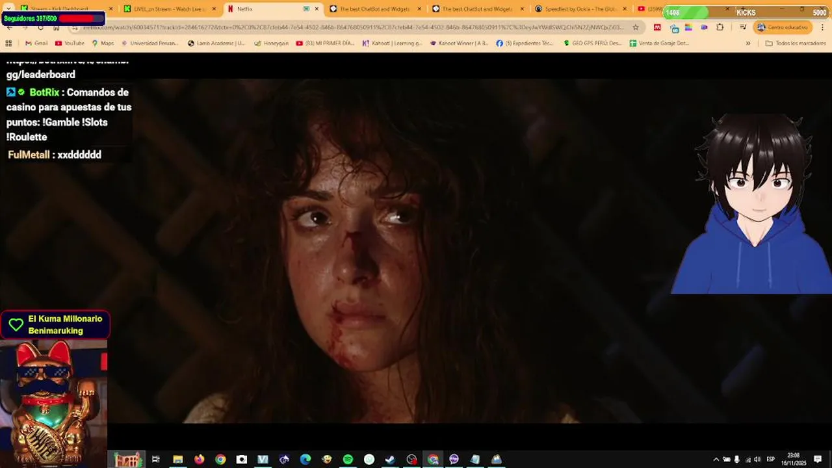The height and width of the screenshot is (468, 832).
Task: Click the red extension icon in toolbar
Action: click(657, 27)
